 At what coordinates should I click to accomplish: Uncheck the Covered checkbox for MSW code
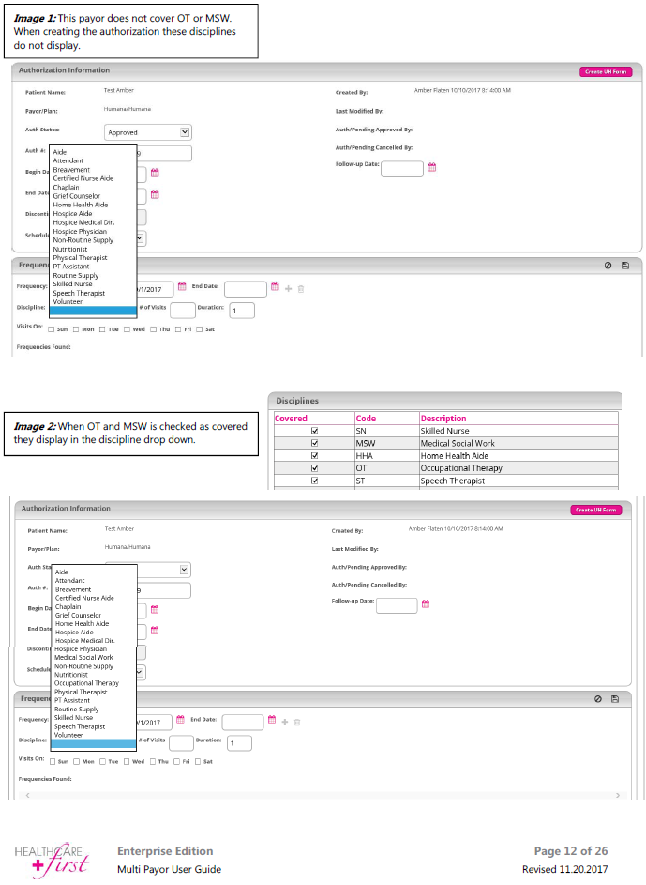[314, 443]
